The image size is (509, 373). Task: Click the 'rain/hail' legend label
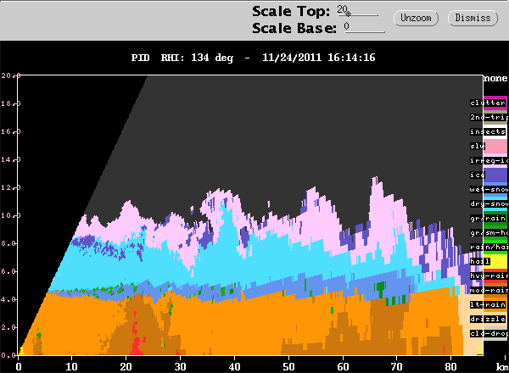(x=489, y=247)
